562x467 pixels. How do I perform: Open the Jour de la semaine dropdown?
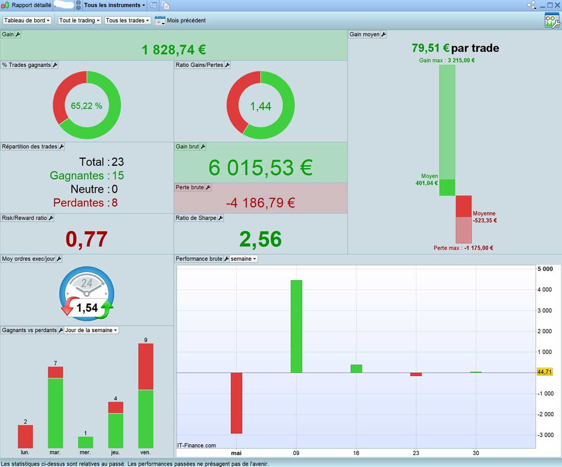click(91, 330)
